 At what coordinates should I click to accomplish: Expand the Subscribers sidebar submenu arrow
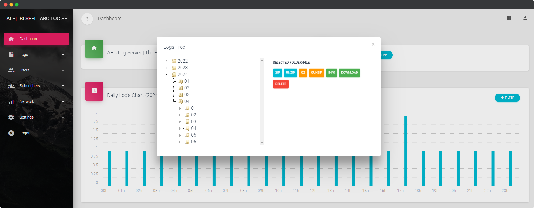pyautogui.click(x=63, y=86)
